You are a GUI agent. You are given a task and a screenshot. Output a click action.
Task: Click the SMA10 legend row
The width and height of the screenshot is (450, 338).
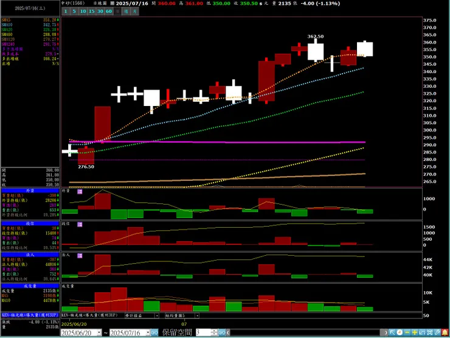(x=30, y=25)
